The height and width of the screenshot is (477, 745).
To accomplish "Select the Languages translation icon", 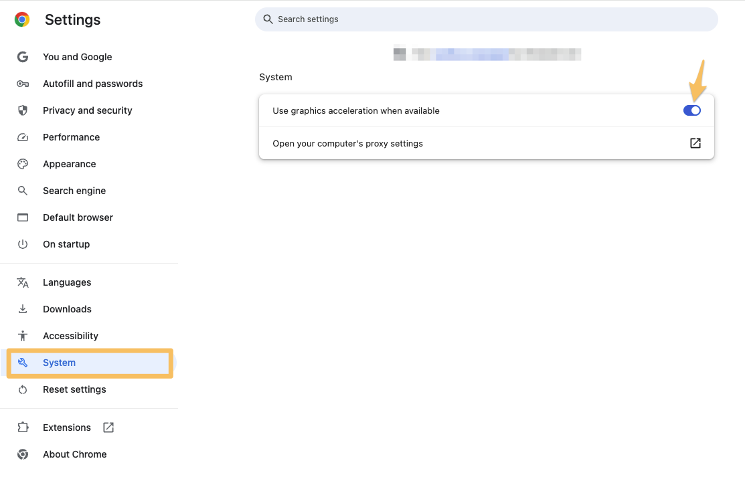I will [23, 282].
